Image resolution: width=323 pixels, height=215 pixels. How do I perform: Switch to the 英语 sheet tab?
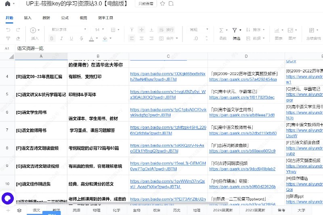click(x=76, y=210)
